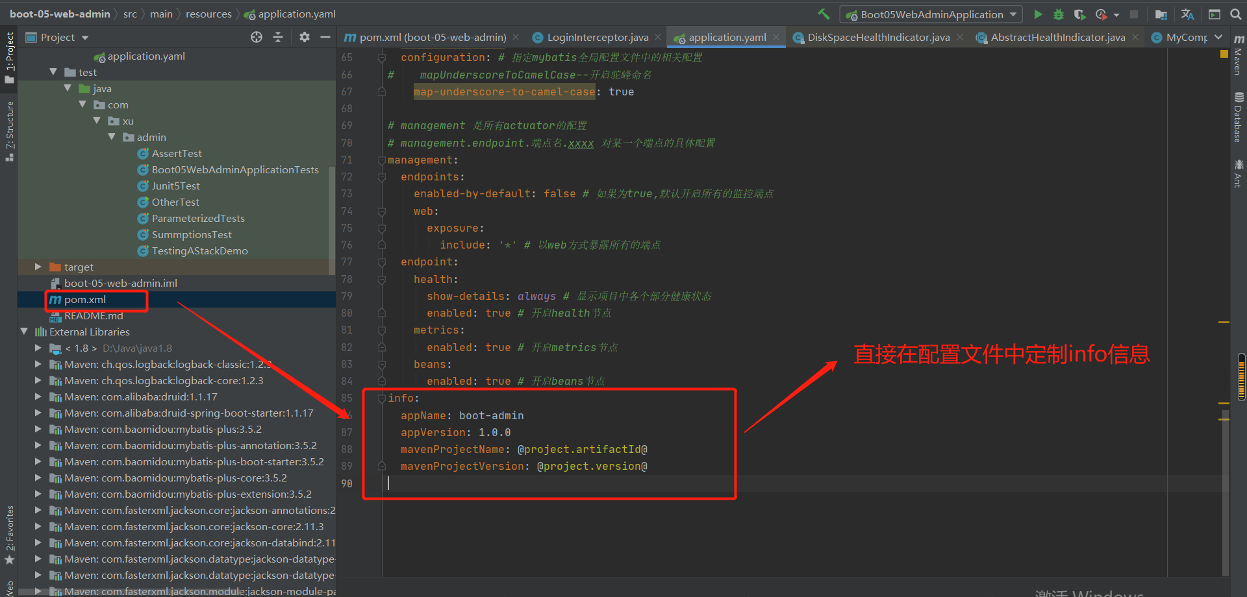The width and height of the screenshot is (1247, 597).
Task: Open the Boot05WebAdminApplication run configuration dropdown
Action: pos(931,14)
